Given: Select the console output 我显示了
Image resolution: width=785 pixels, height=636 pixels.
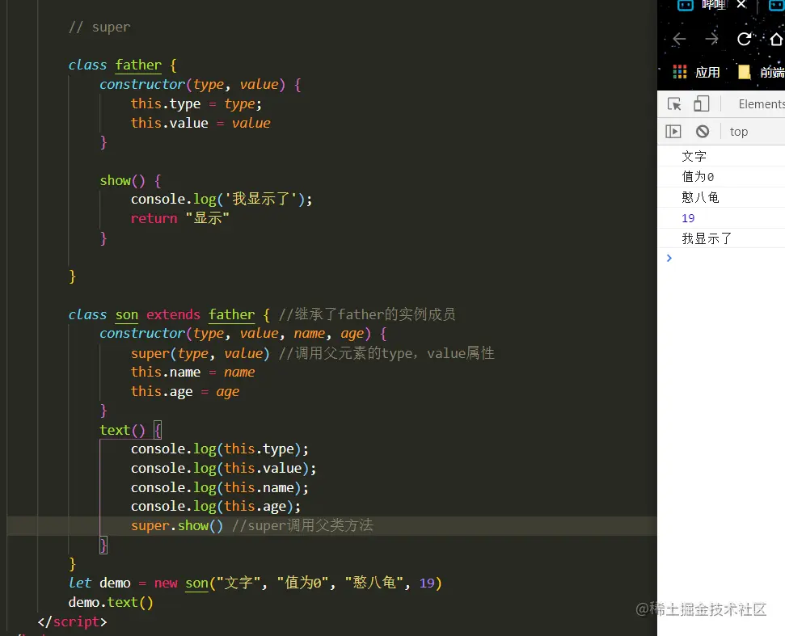Looking at the screenshot, I should [707, 238].
